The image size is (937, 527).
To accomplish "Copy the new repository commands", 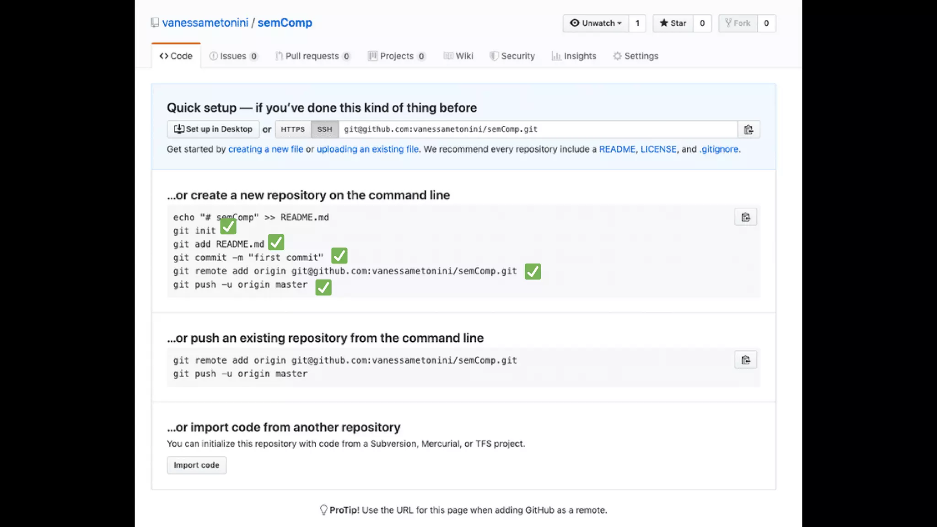I will (x=745, y=217).
